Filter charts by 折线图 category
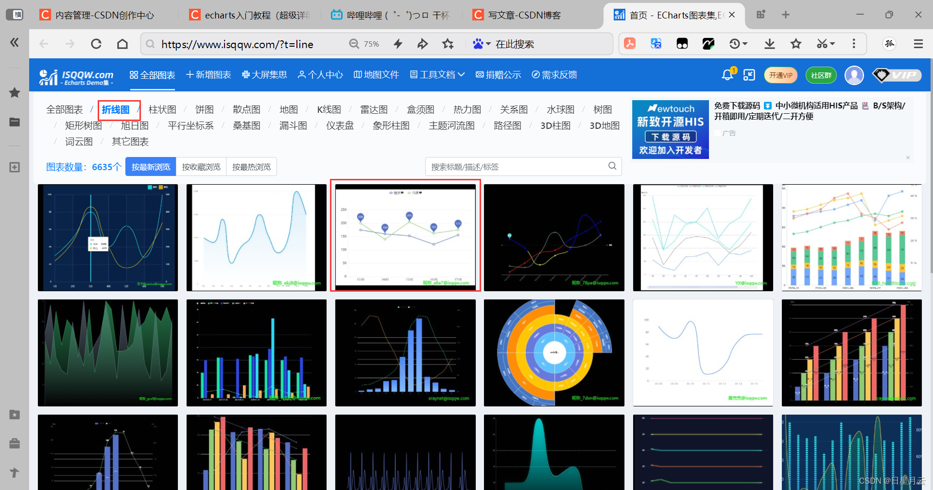The image size is (933, 490). (x=116, y=109)
